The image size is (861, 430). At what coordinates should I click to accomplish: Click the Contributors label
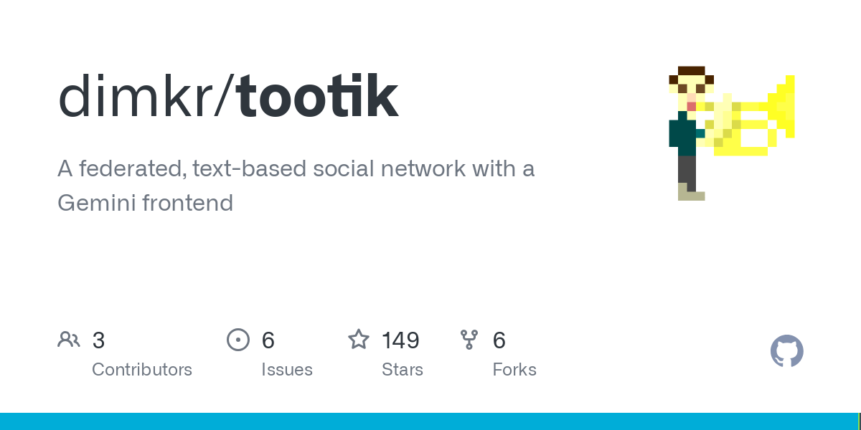[x=142, y=370]
